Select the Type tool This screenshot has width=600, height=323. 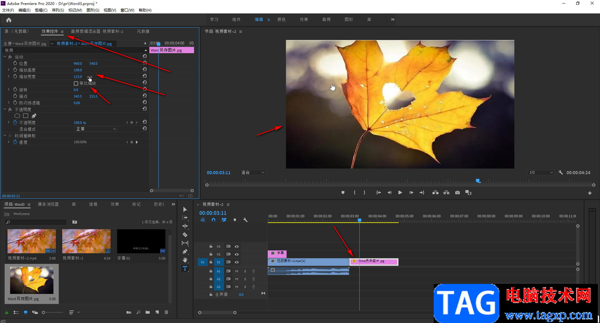click(185, 268)
